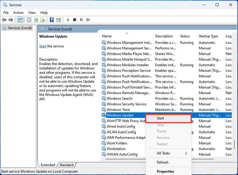238x175 pixels.
Task: Click the Export List toolbar icon
Action: 43,20
